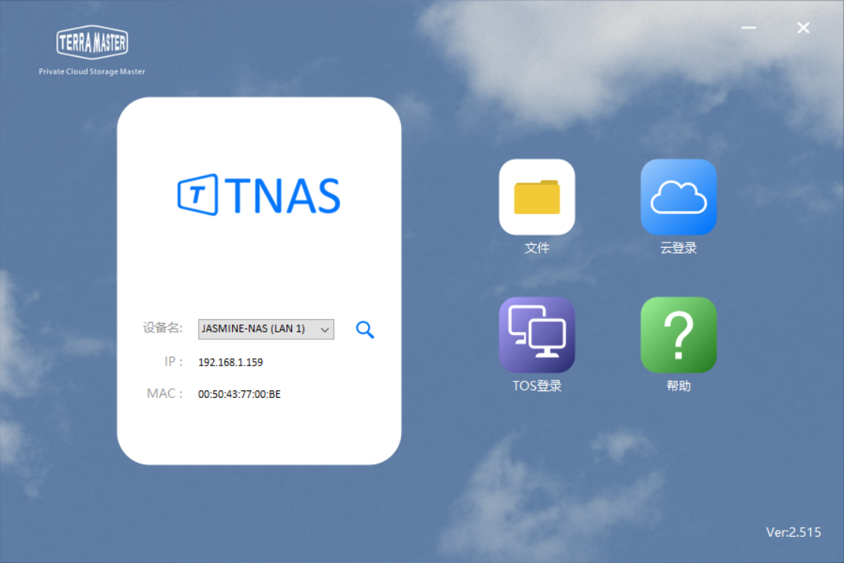This screenshot has height=563, width=844.
Task: Expand the JASMINE-NAS (LAN 1) device dropdown
Action: (266, 329)
